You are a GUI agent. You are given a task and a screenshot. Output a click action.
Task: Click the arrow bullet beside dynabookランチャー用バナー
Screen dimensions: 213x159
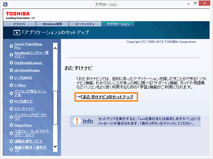11,55
